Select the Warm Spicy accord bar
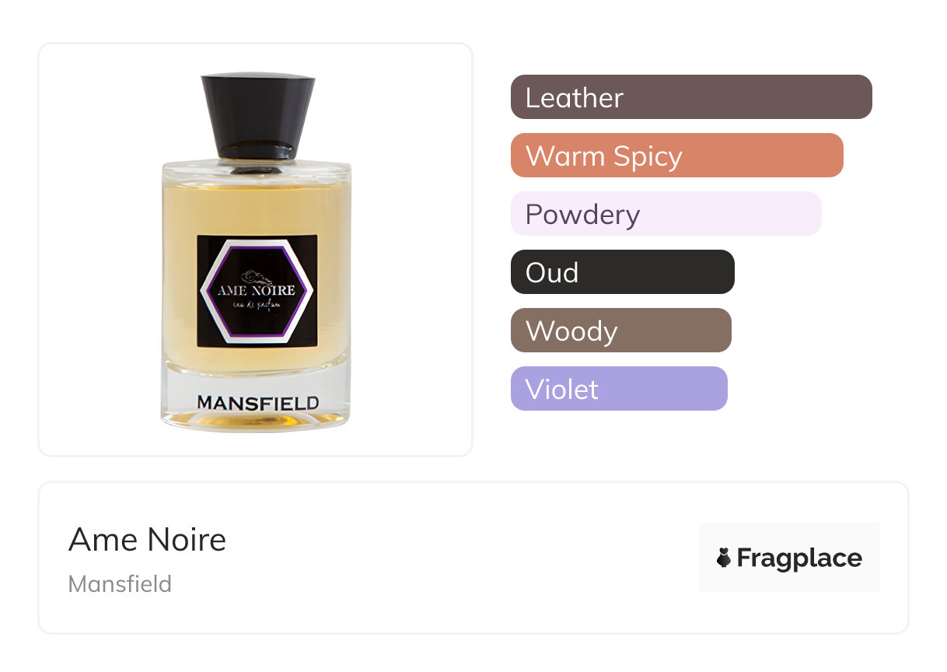Viewport: 947px width, 672px height. pyautogui.click(x=677, y=156)
